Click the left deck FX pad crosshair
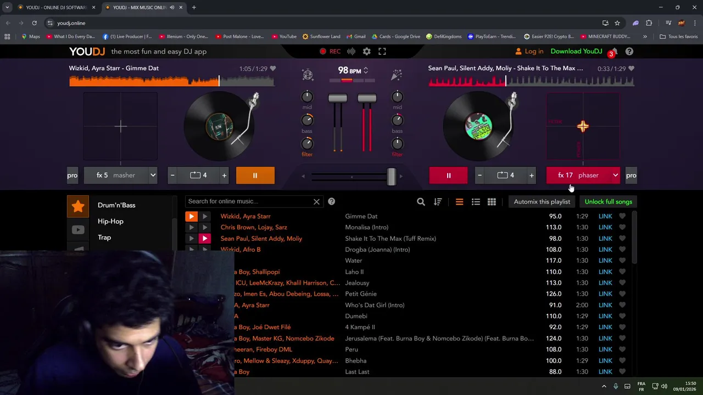703x395 pixels. [x=120, y=126]
